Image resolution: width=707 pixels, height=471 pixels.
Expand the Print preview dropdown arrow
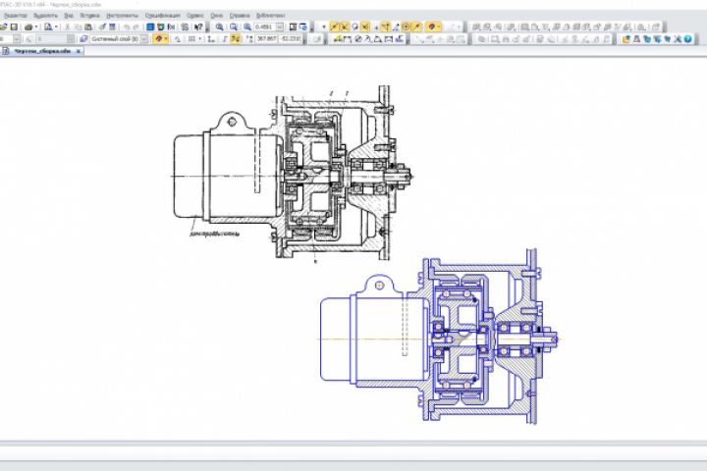tap(56, 27)
